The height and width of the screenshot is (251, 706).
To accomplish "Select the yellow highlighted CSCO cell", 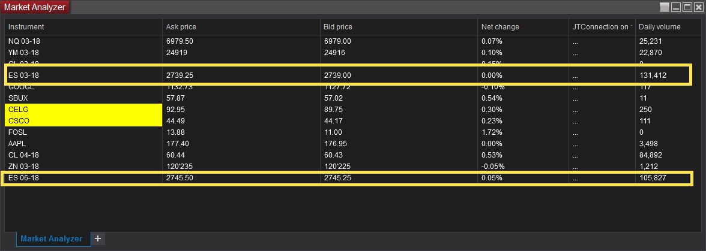I will click(83, 121).
